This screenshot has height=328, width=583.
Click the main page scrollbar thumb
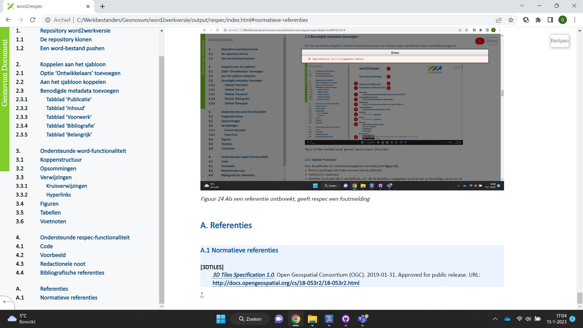[580, 298]
